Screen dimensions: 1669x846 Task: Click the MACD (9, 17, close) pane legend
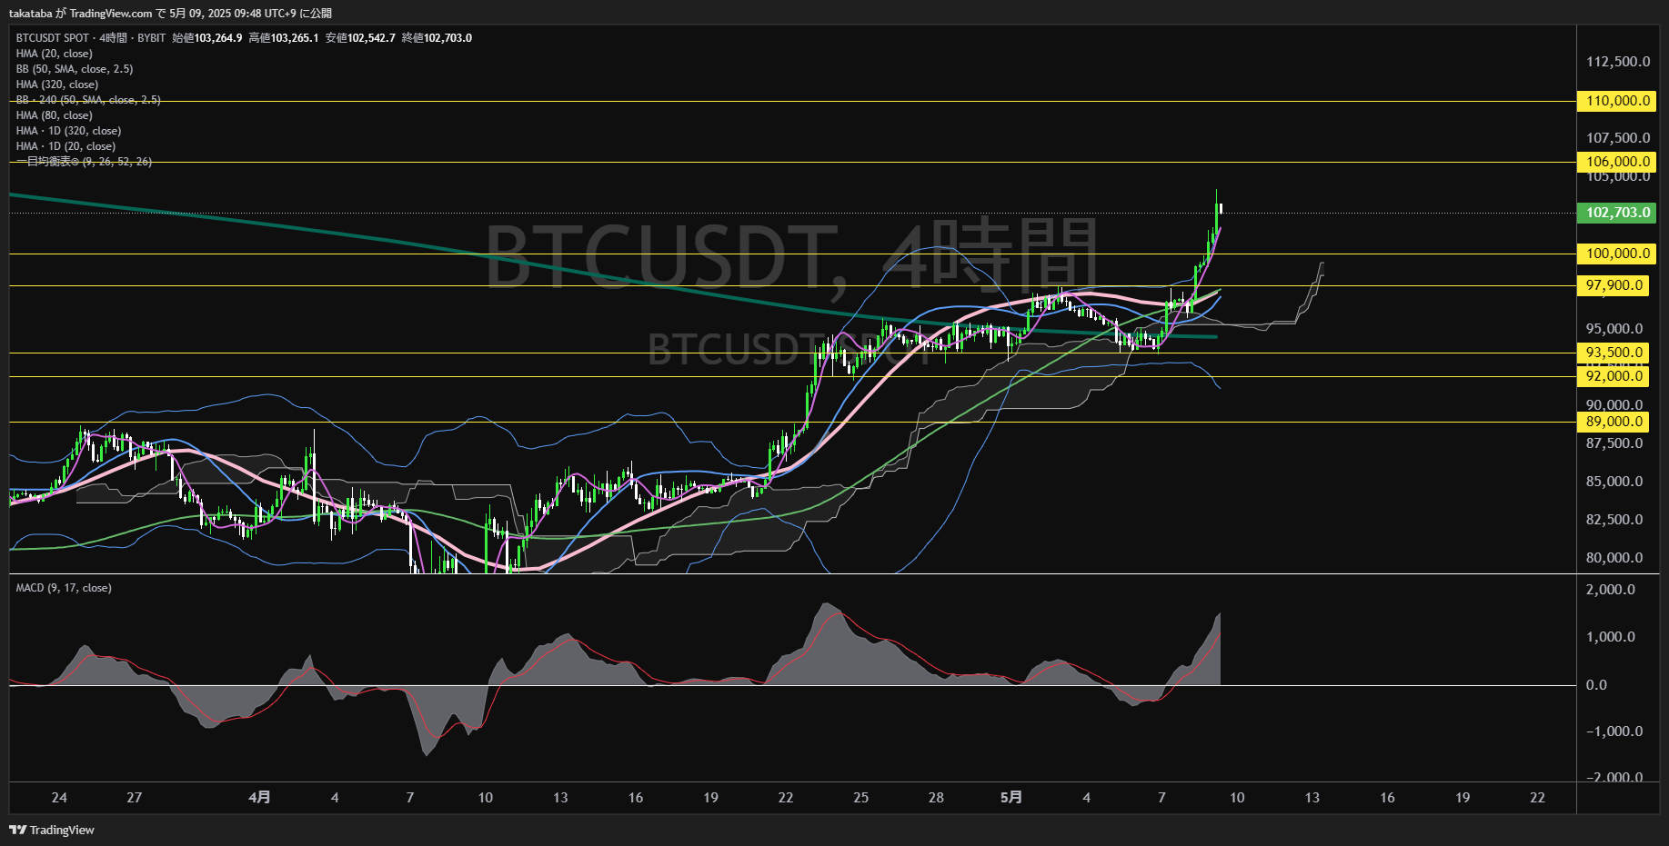pyautogui.click(x=64, y=588)
